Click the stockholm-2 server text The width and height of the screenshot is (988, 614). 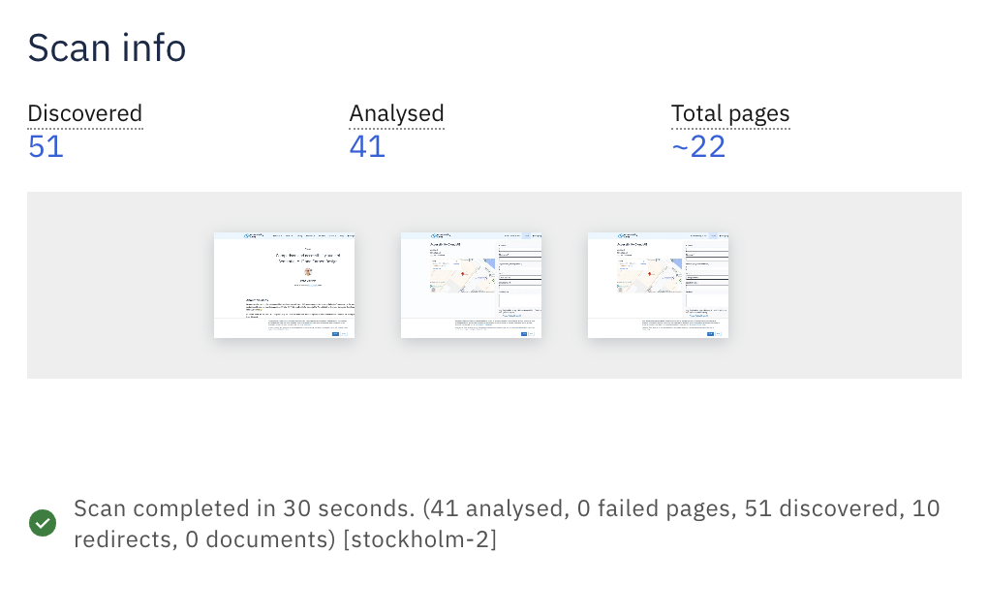(420, 539)
